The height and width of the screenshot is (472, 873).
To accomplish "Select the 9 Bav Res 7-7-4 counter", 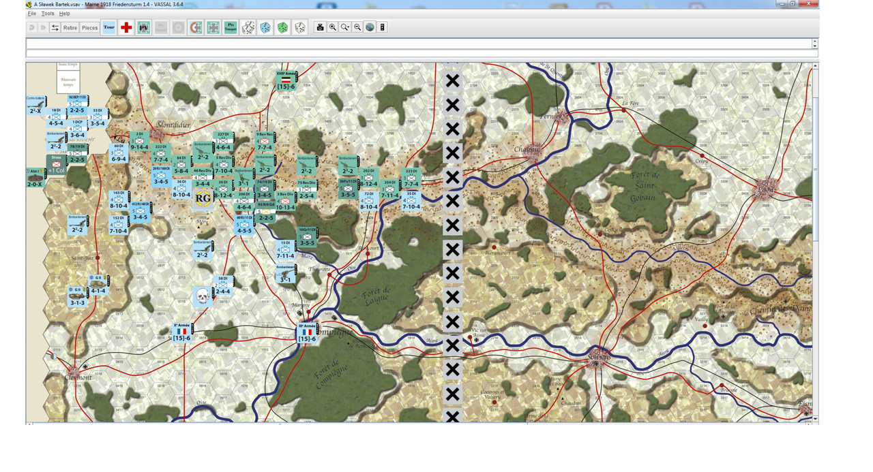I will click(x=265, y=142).
